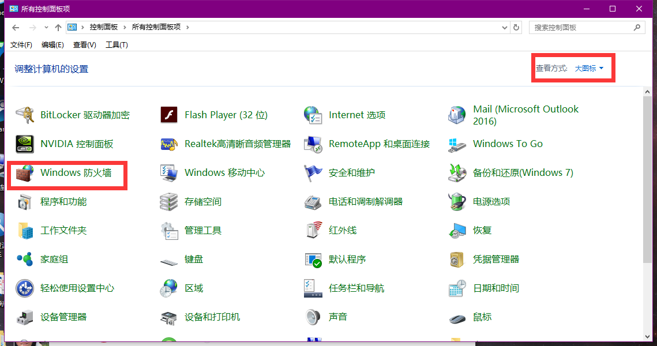Viewport: 657px width, 346px height.
Task: Open 凭据管理器 safe icon
Action: pos(457,259)
